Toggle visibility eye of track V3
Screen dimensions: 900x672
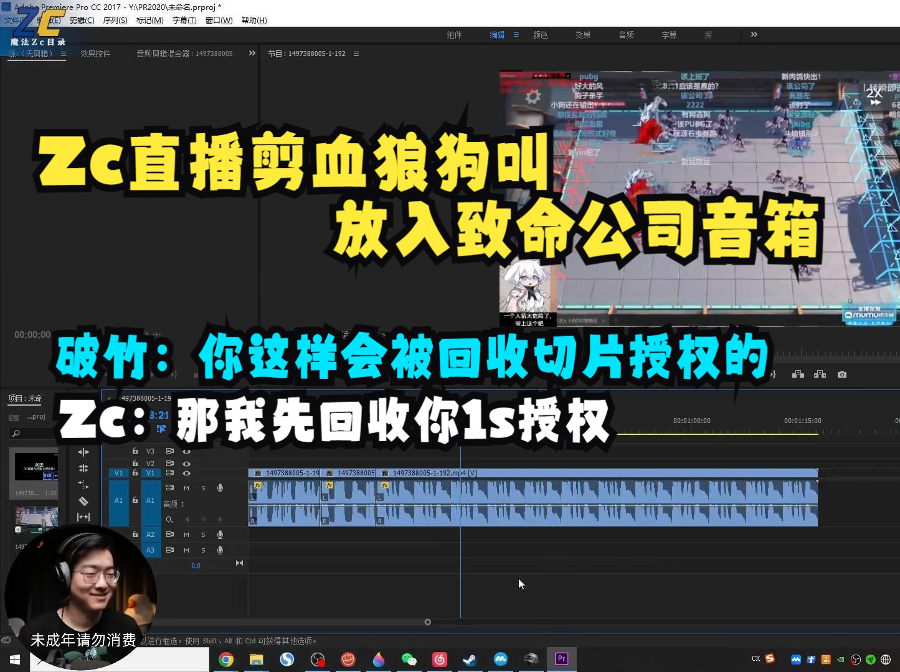coord(186,450)
